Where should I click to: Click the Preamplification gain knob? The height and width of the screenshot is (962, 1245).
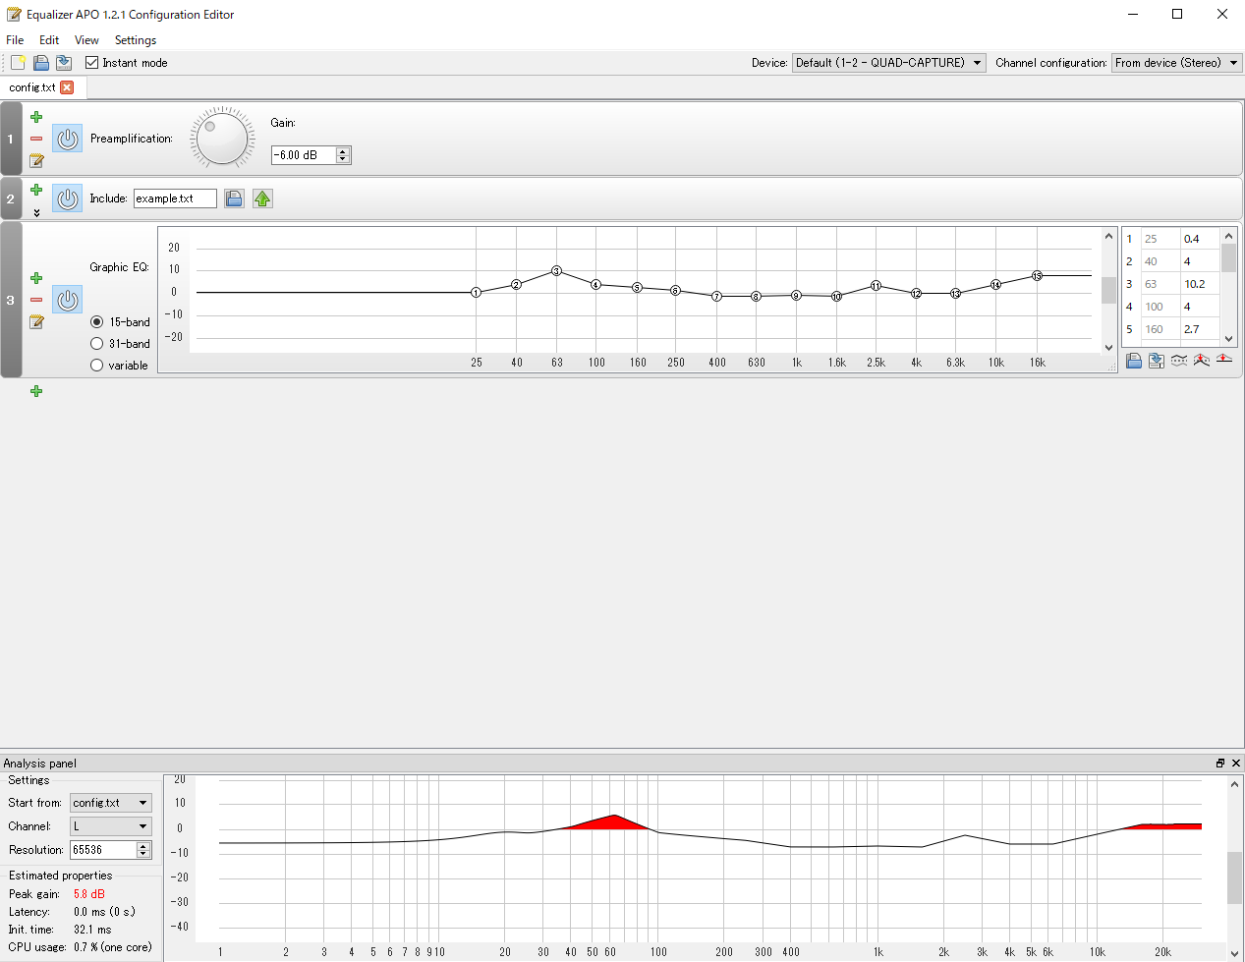coord(222,139)
